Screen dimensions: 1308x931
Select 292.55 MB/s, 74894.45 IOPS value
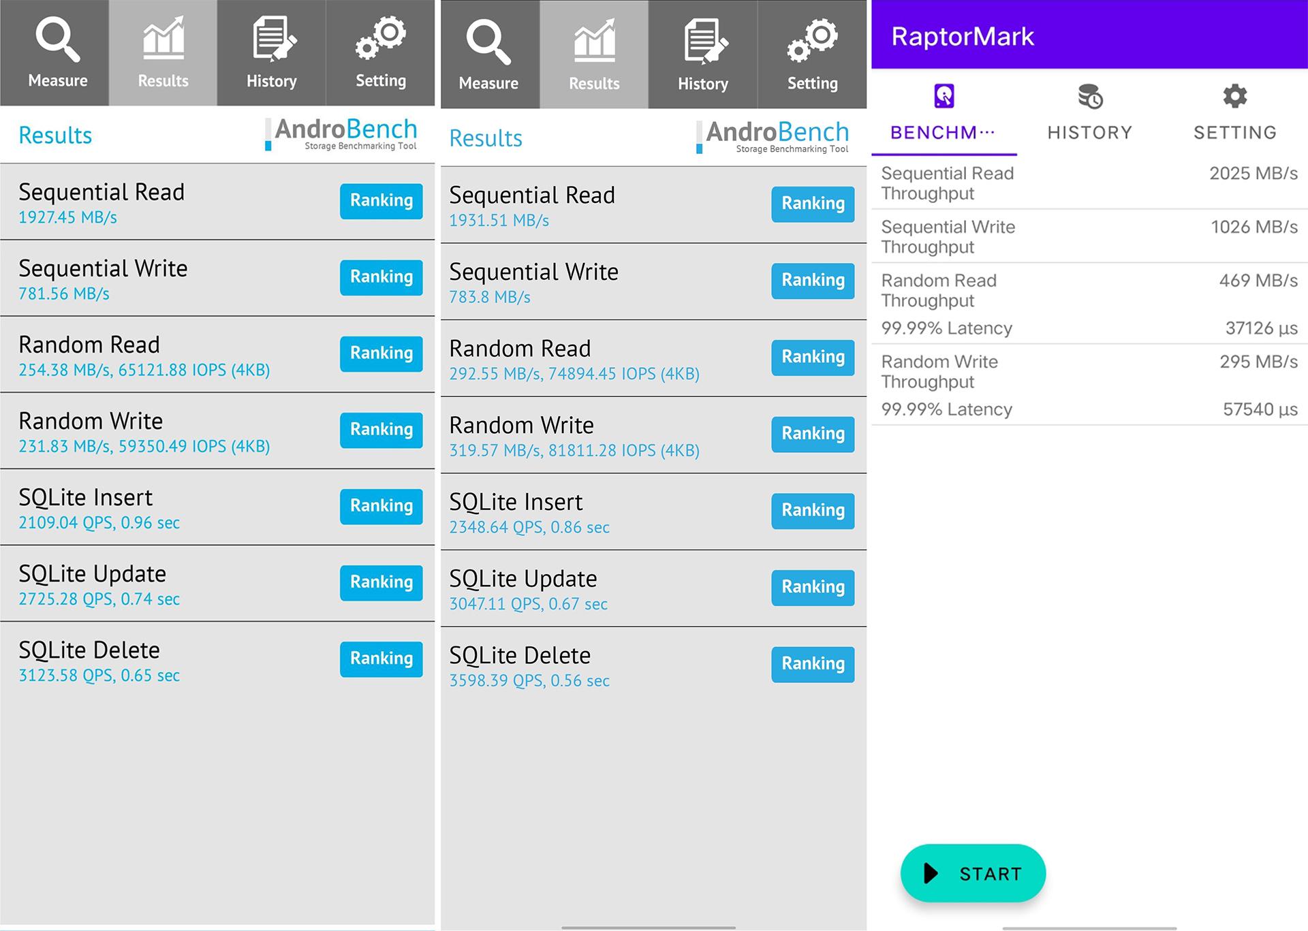point(574,374)
